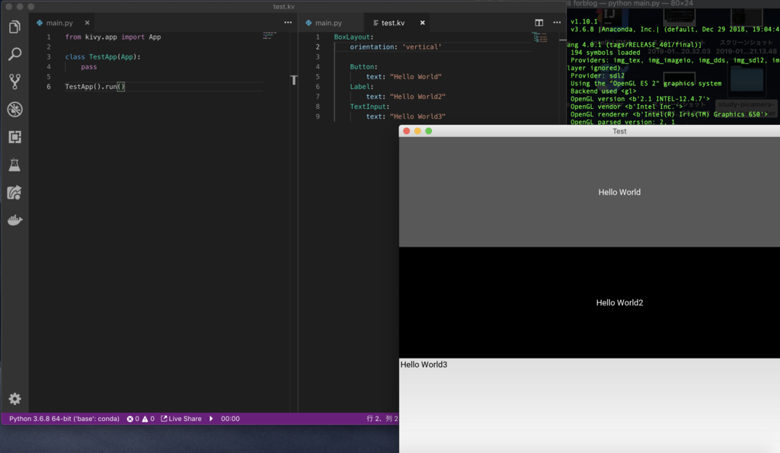780x453 pixels.
Task: Open the Search view in activity bar
Action: tap(14, 54)
